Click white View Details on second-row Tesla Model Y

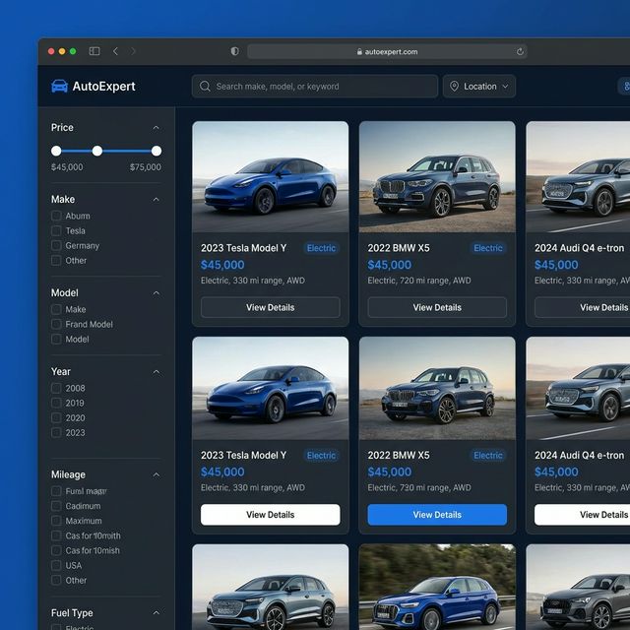tap(271, 515)
